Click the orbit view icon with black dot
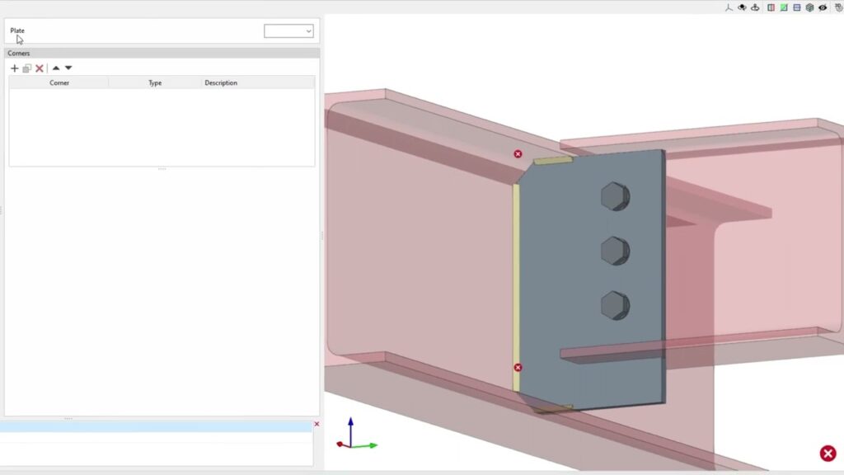Image resolution: width=844 pixels, height=475 pixels. [742, 7]
